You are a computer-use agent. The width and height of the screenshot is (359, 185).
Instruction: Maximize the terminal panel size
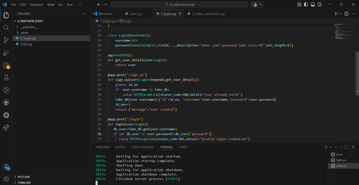point(346,147)
